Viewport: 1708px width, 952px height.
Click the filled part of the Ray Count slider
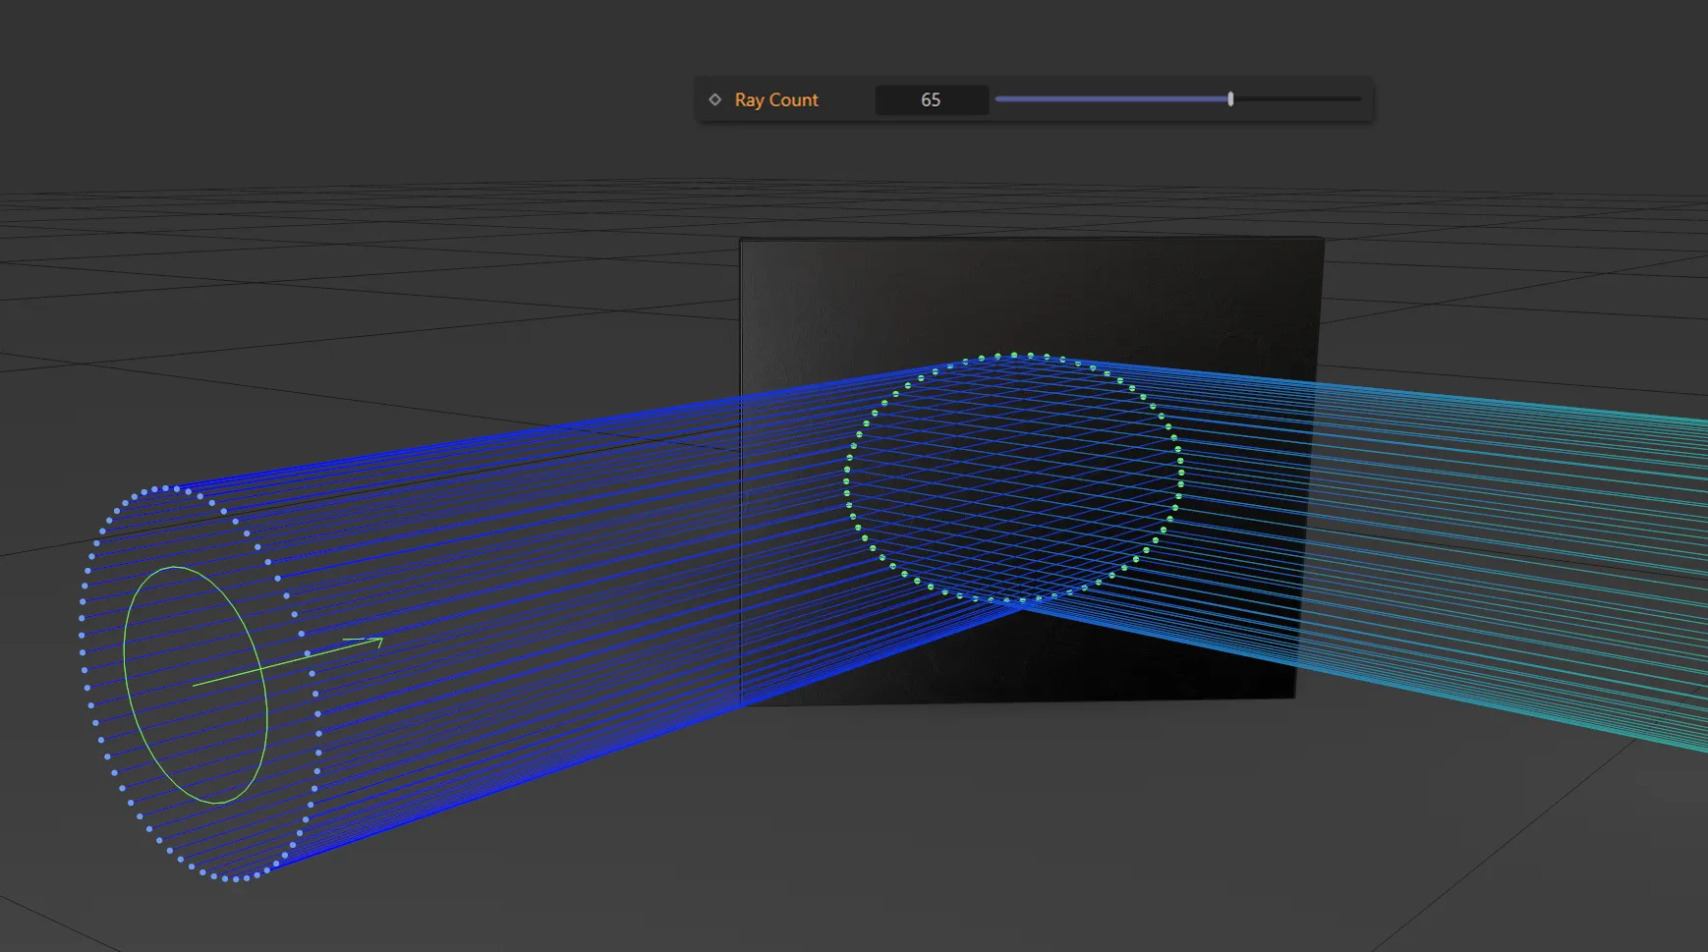pyautogui.click(x=1110, y=99)
